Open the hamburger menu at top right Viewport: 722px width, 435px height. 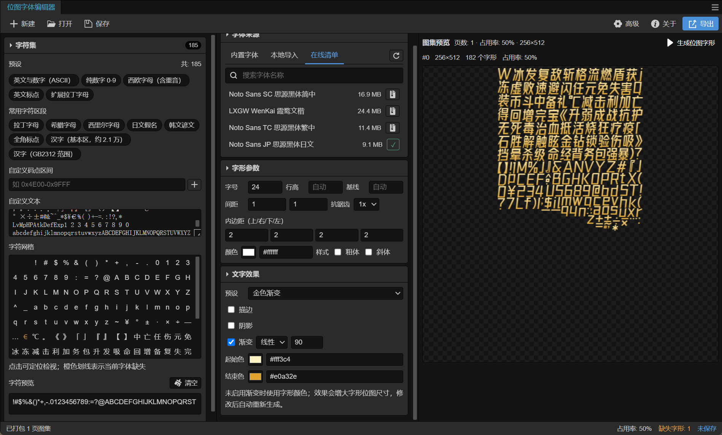[x=715, y=7]
